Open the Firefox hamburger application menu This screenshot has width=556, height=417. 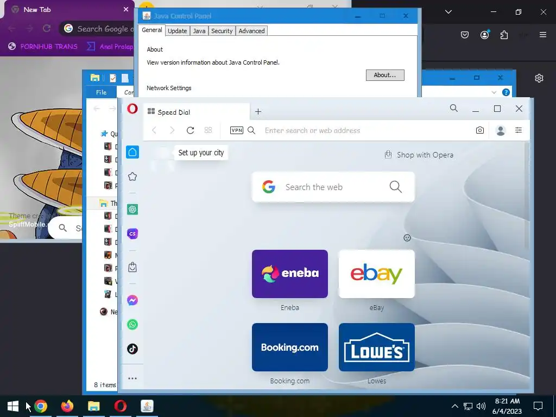click(543, 35)
